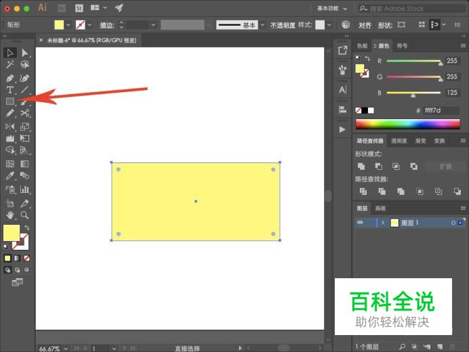The image size is (469, 352).
Task: Click the Unite shape mode icon
Action: point(362,166)
